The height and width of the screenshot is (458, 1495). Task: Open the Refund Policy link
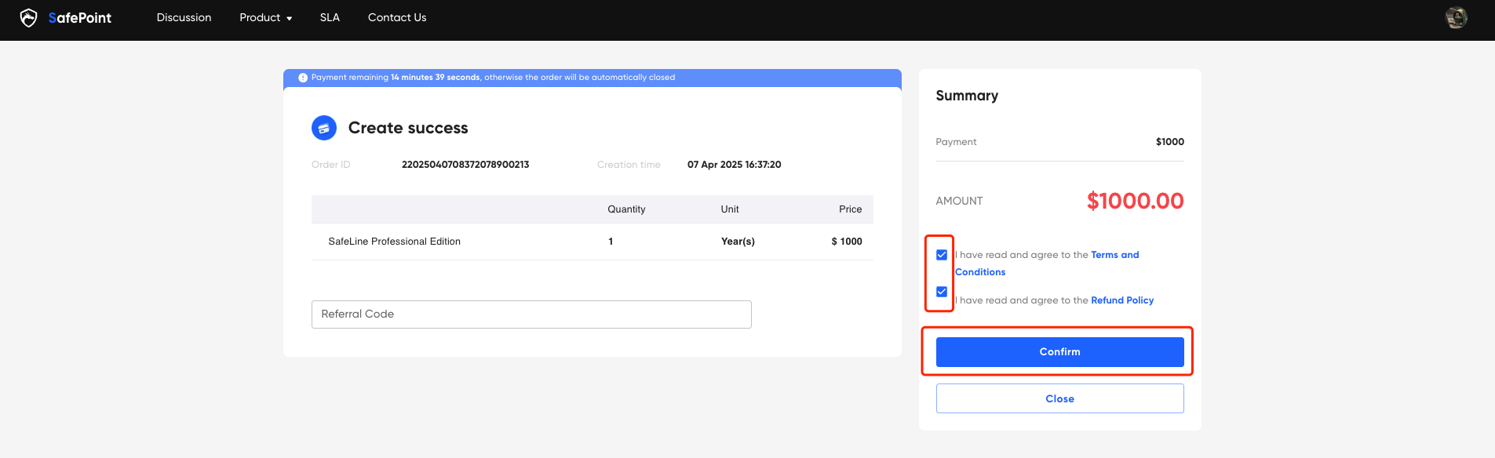click(x=1122, y=300)
